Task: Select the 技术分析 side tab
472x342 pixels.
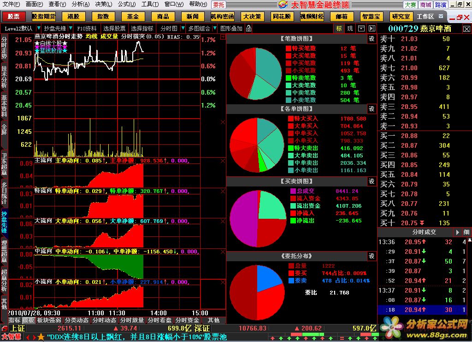Action: [4, 76]
